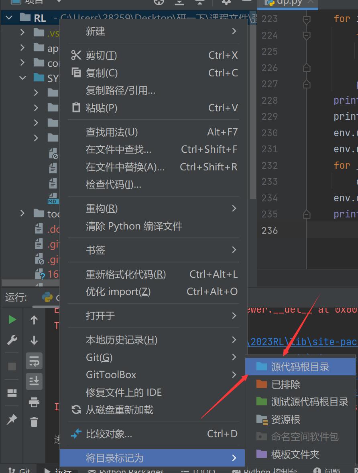Print console output via printer icon
Viewport: 358px width, 473px height.
point(34,401)
